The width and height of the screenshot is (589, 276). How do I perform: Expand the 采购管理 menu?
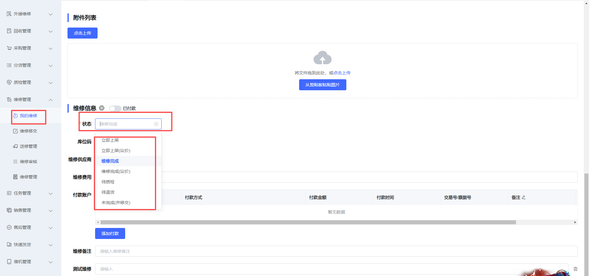click(29, 48)
